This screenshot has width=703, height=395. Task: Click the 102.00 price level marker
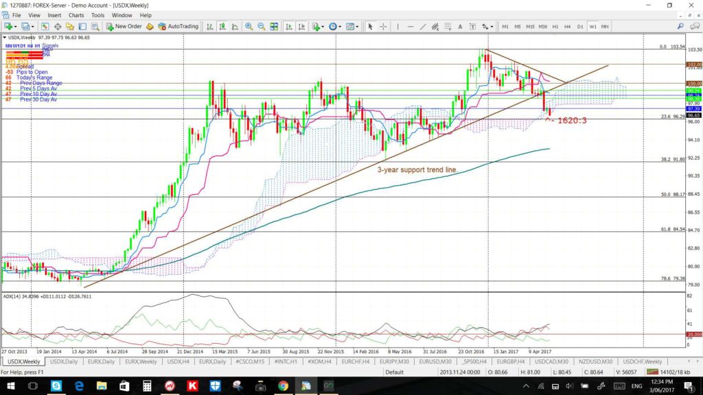coord(695,64)
